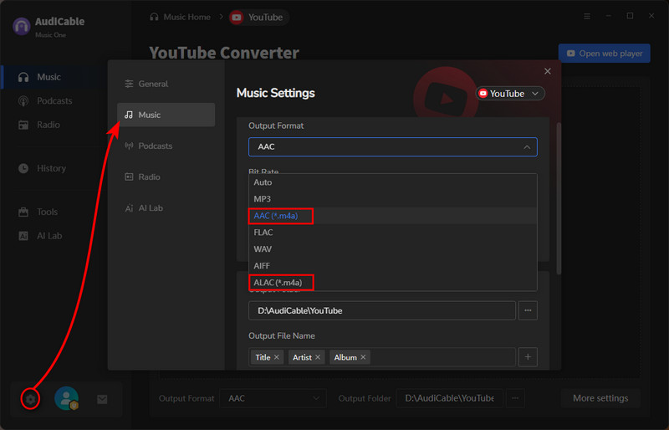
Task: Remove the Artist filename tag
Action: 318,357
